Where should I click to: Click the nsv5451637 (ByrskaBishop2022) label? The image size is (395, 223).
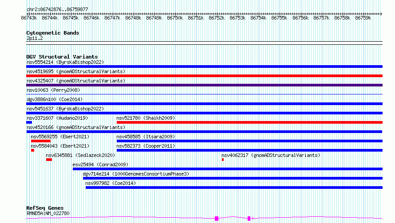click(65, 109)
